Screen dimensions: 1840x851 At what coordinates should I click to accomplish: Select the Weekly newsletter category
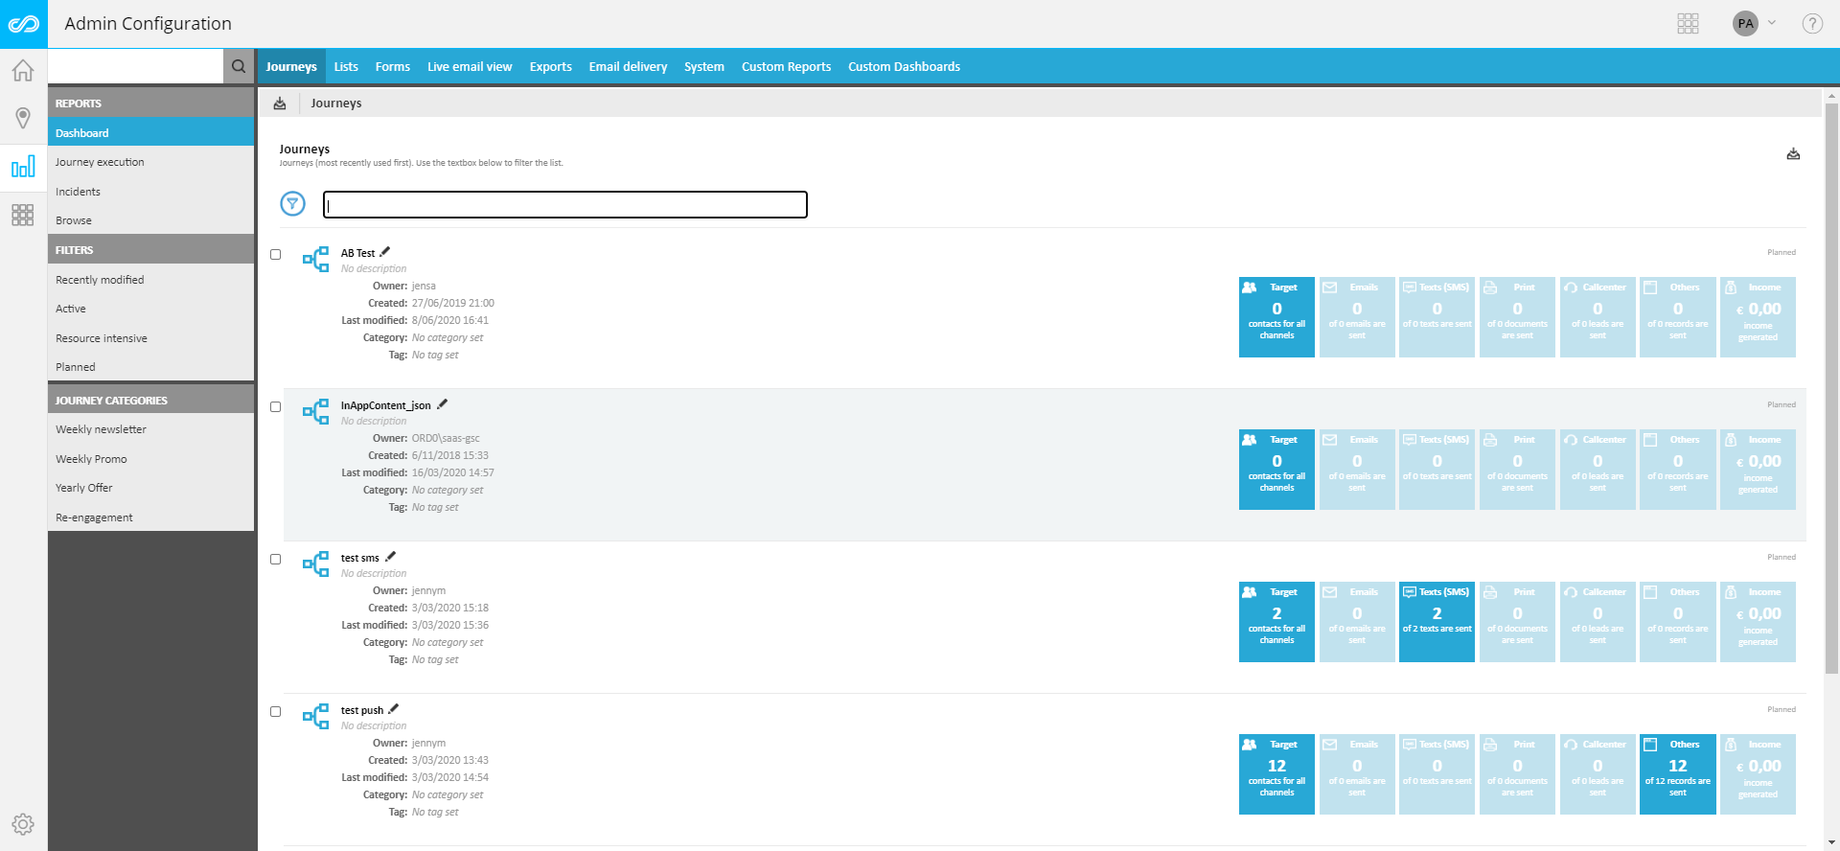click(101, 429)
